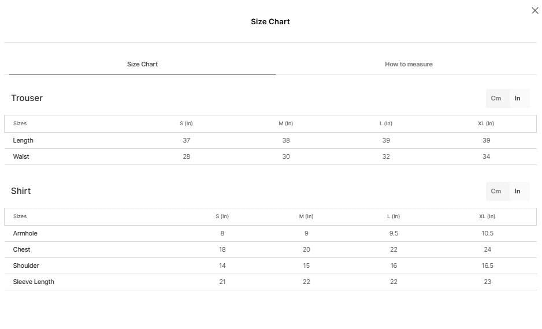Click the Trouser section heading
The height and width of the screenshot is (329, 542).
27,98
